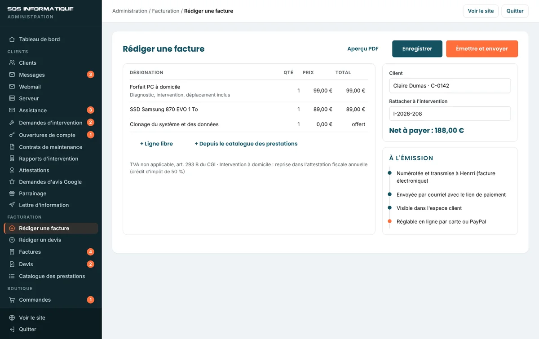Click the Rédiger une facture sidebar item

coord(51,228)
